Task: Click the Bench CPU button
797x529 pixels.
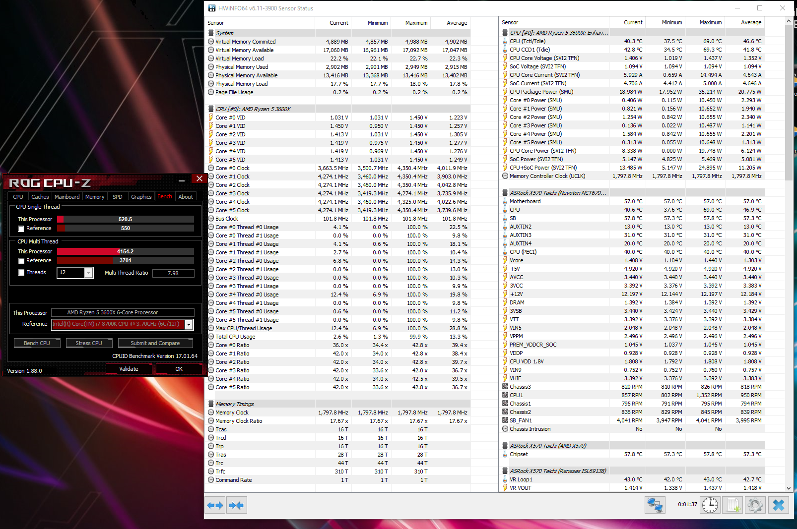Action: [37, 343]
